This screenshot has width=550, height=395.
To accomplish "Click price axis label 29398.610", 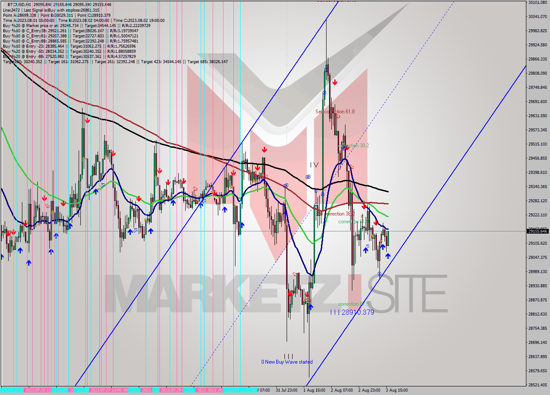I will pyautogui.click(x=538, y=172).
